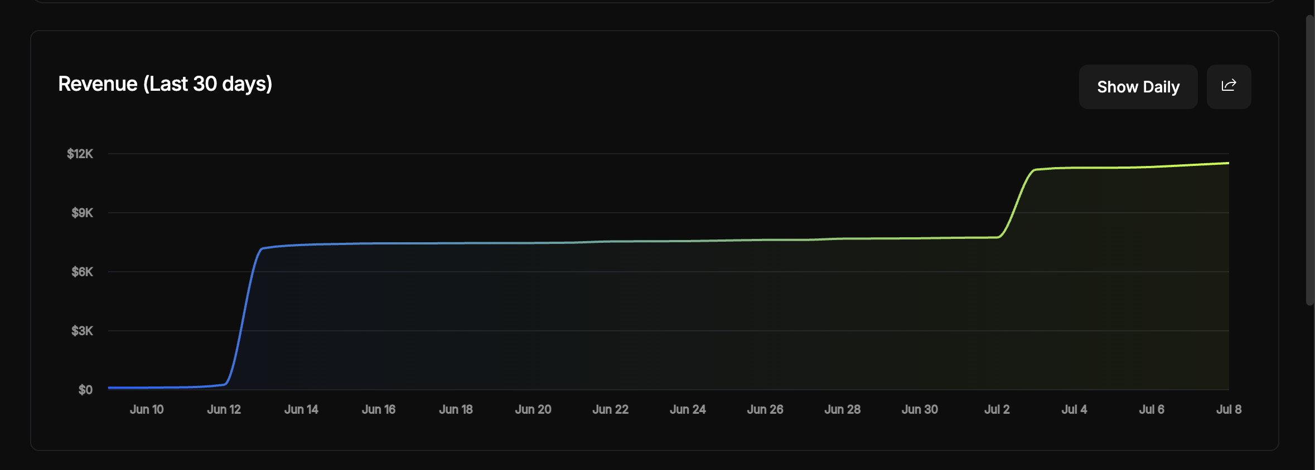Viewport: 1315px width, 470px height.
Task: Click the Jun 18 x-axis label
Action: 456,409
